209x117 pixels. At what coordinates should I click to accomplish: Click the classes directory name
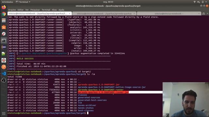pyautogui.click(x=82, y=95)
